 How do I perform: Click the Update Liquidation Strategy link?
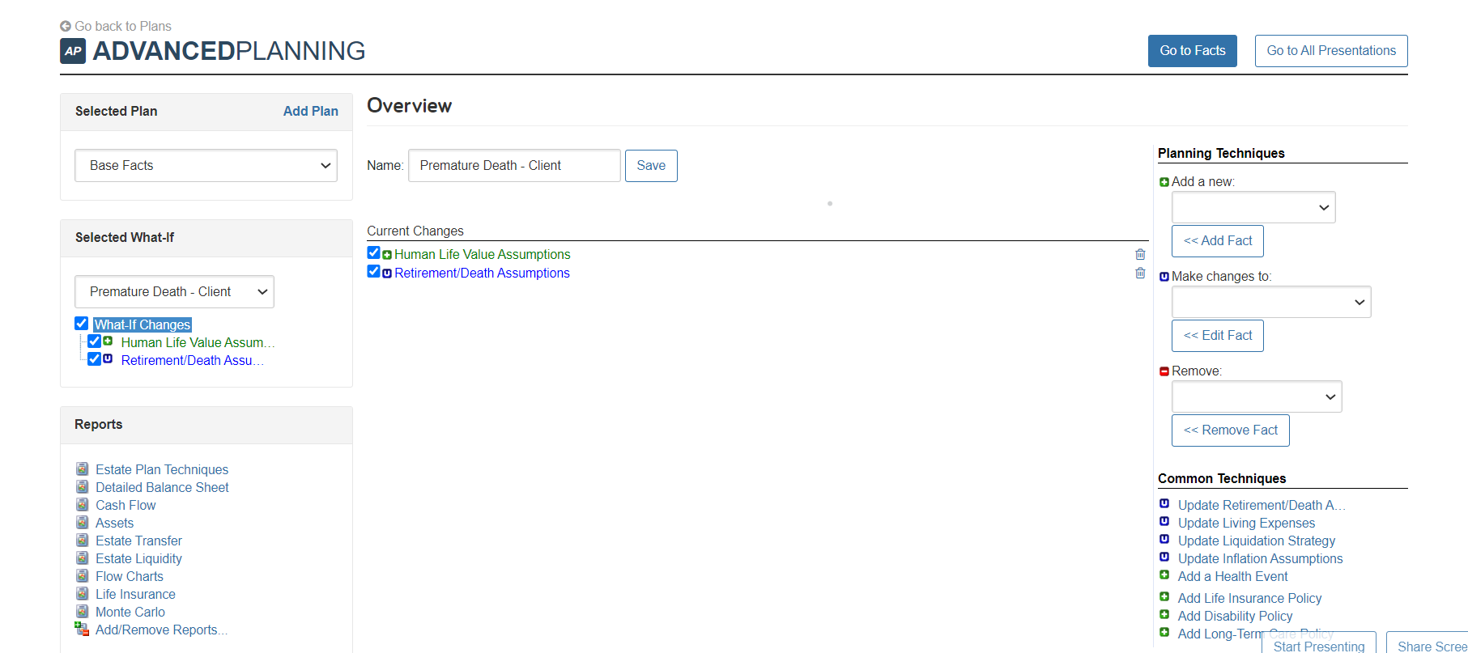click(x=1257, y=541)
